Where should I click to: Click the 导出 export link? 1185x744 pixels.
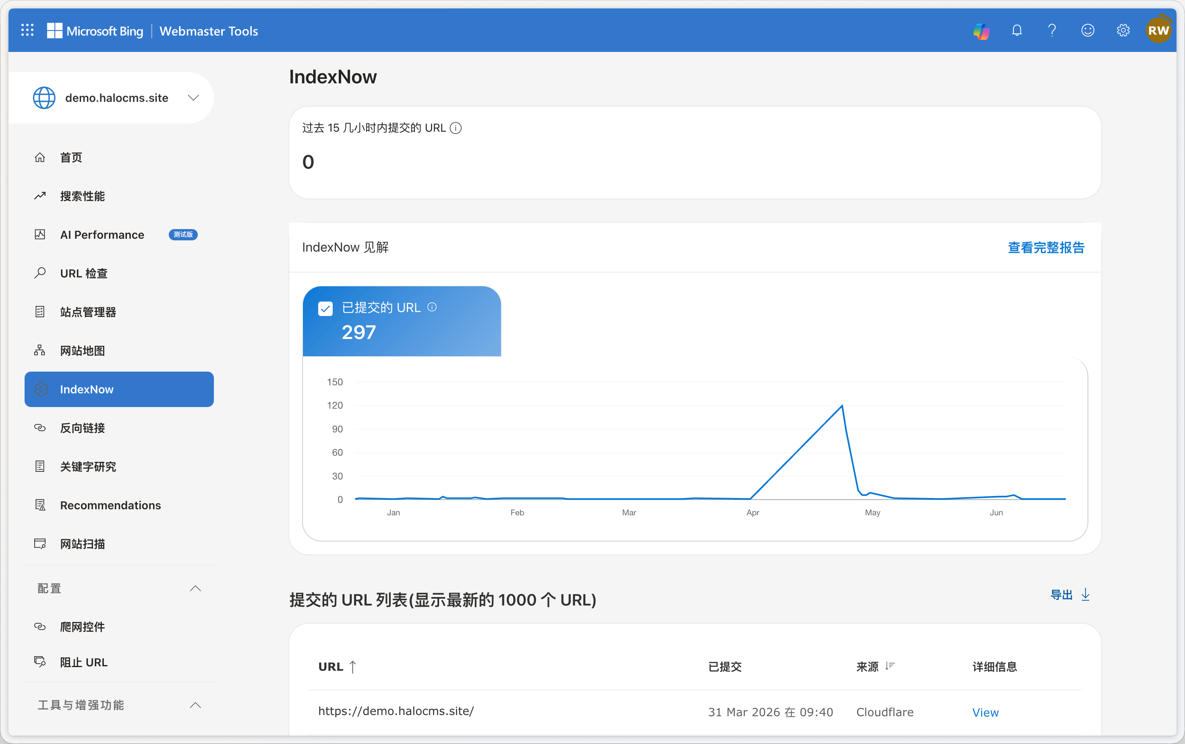(1061, 595)
